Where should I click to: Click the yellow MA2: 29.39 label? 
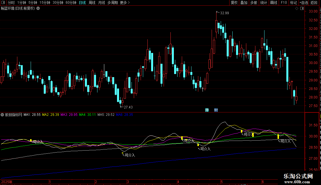51,115
